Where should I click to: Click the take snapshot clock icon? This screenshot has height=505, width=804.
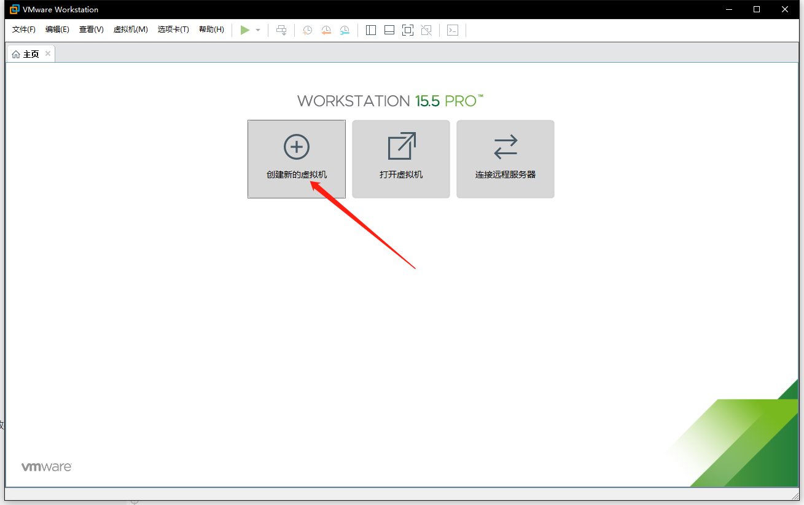307,30
